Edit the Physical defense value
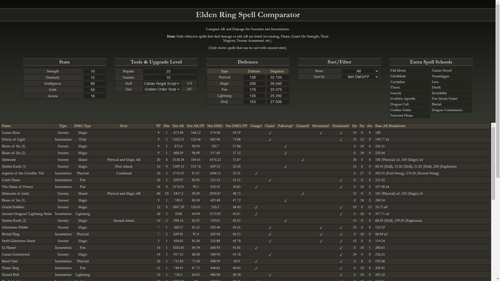Image resolution: width=500 pixels, height=281 pixels. [x=254, y=77]
